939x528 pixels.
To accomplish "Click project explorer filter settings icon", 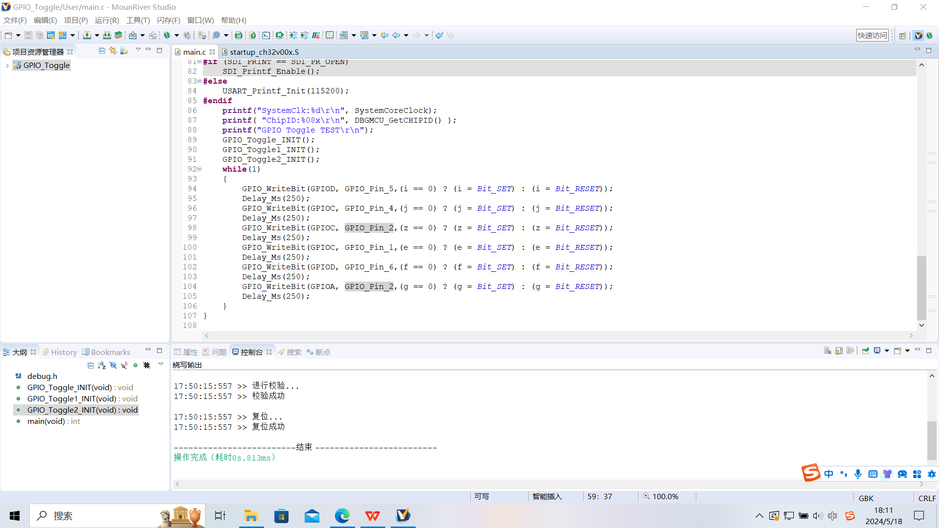I will coord(124,50).
